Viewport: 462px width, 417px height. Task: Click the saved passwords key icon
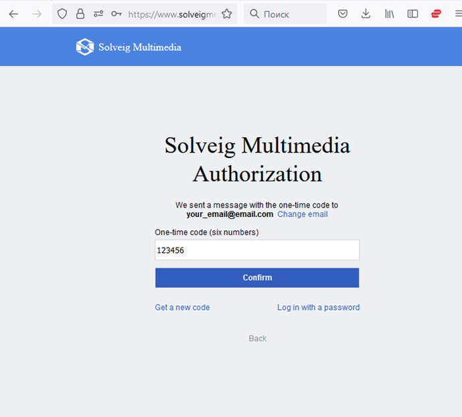[117, 13]
